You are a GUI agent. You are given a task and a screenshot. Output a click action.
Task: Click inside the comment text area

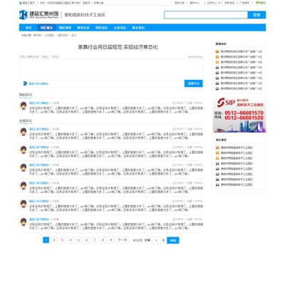point(111,70)
